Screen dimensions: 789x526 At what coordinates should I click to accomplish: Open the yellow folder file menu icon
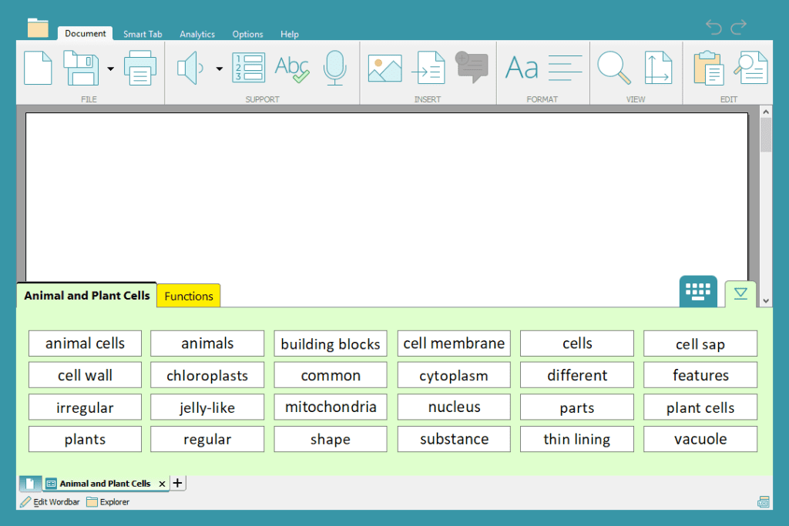coord(38,28)
